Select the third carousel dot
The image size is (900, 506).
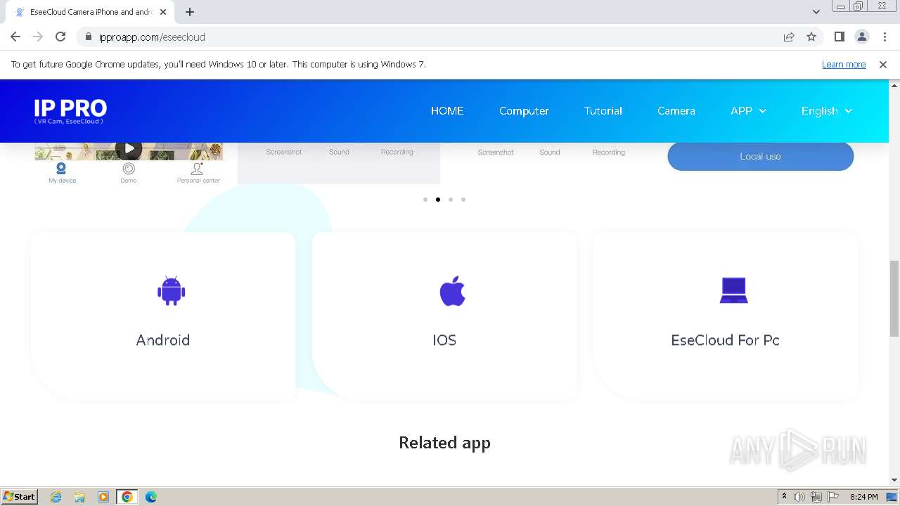(451, 200)
